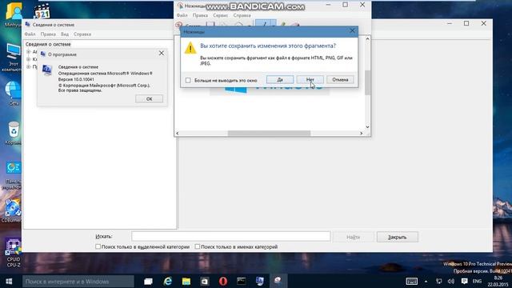Open the Action Center notifications icon
The width and height of the screenshot is (512, 288).
464,281
